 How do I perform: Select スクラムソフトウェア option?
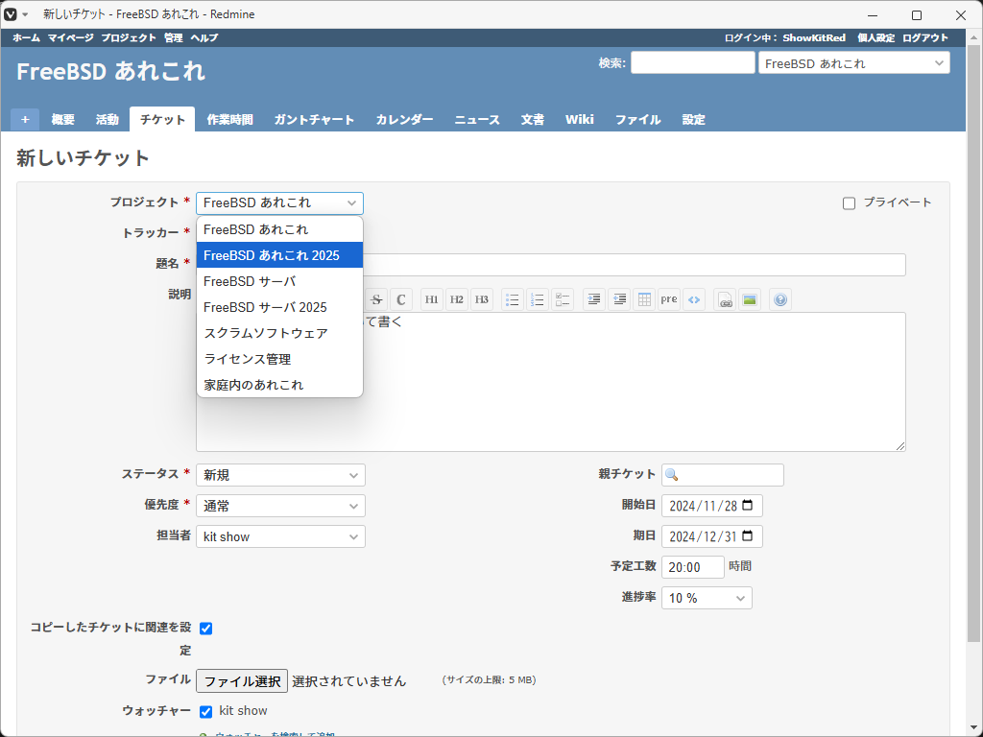coord(279,333)
